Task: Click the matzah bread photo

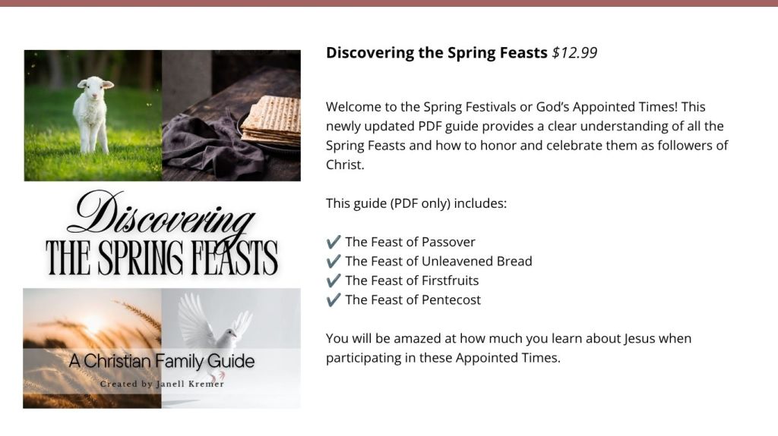Action: tap(231, 115)
